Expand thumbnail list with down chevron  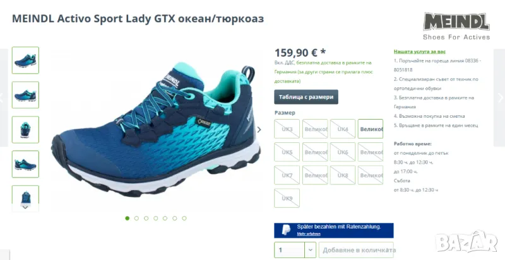point(25,207)
